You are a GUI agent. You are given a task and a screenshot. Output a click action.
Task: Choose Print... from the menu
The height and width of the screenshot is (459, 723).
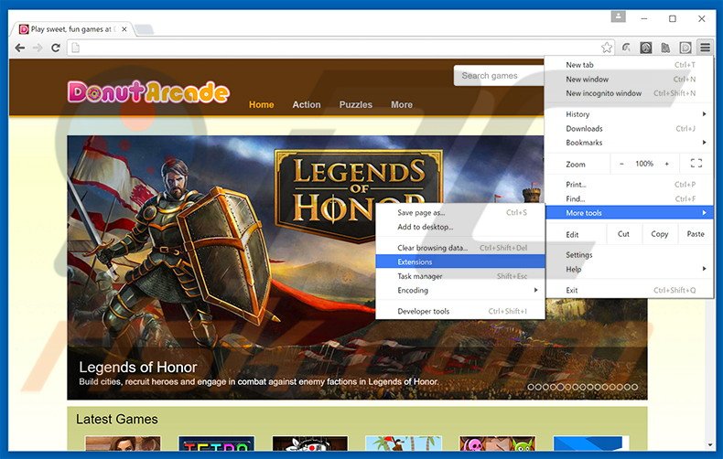[x=630, y=185]
